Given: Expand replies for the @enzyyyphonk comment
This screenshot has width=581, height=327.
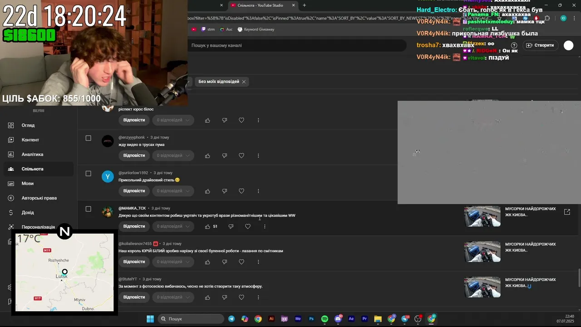Looking at the screenshot, I should [173, 156].
